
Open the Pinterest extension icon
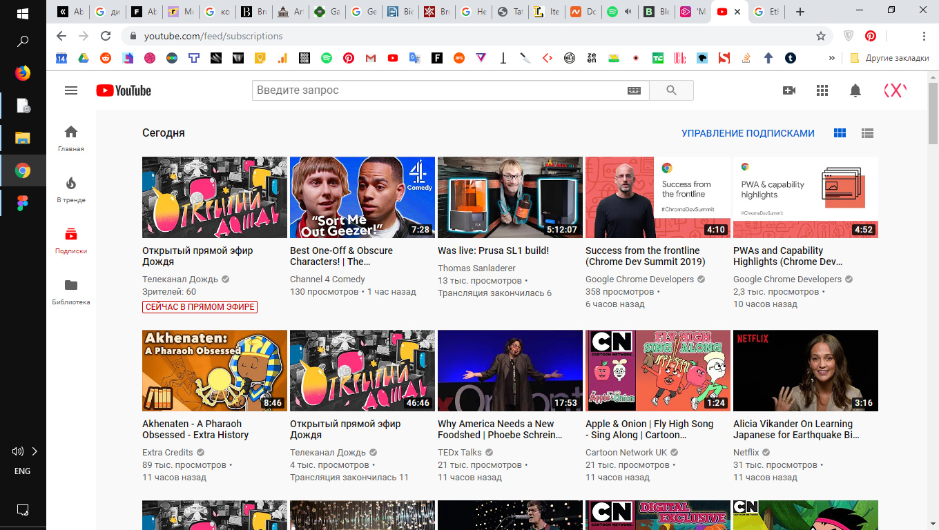tap(871, 36)
